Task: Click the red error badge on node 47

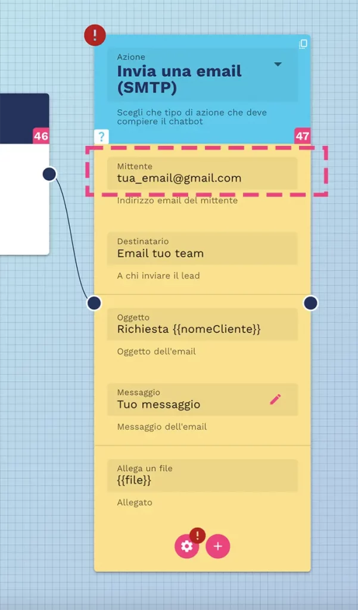Action: 95,35
